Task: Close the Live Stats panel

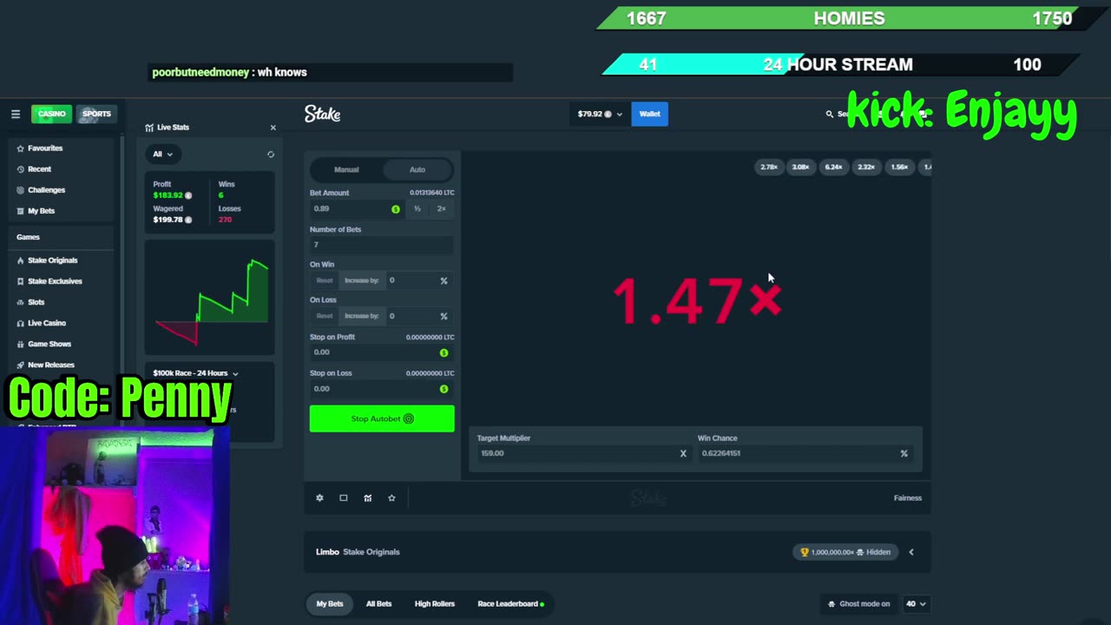Action: coord(273,128)
